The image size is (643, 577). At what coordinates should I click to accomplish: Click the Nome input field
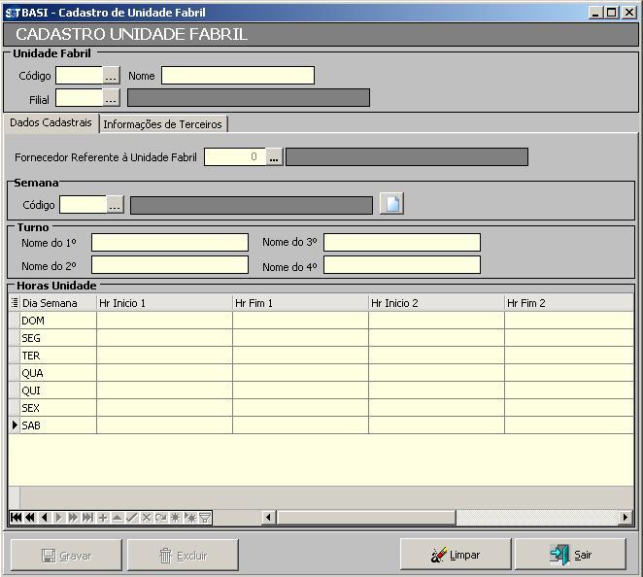[238, 76]
